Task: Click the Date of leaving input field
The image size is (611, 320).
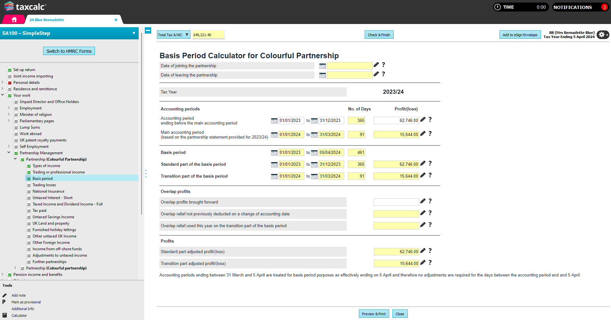Action: (350, 75)
